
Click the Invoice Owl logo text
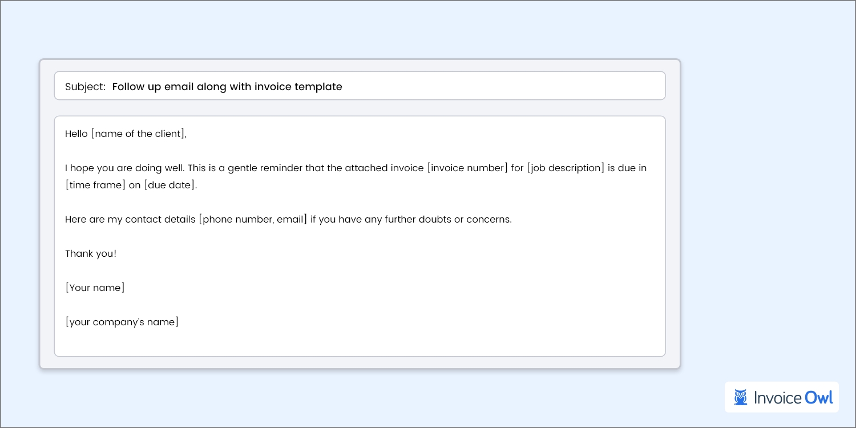(793, 397)
